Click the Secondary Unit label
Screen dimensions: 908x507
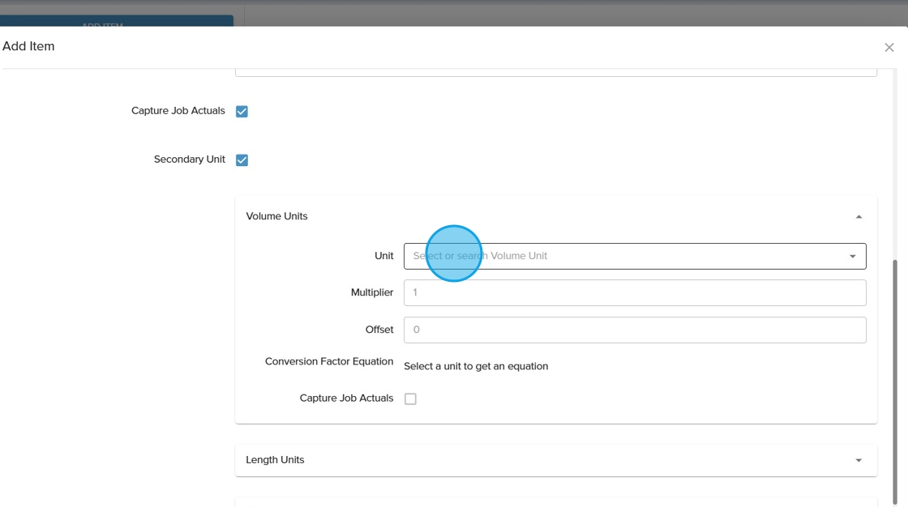[189, 160]
